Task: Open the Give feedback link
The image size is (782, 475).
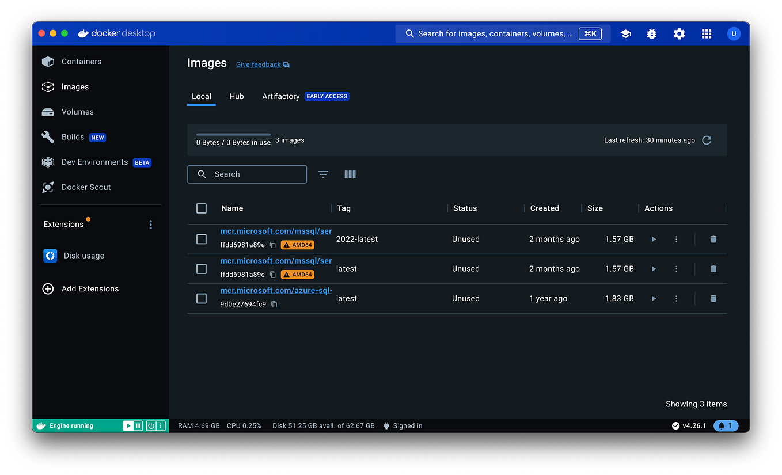Action: coord(258,64)
